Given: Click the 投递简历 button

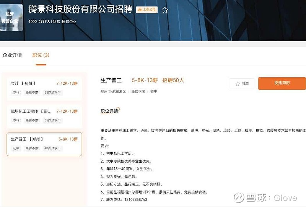Looking at the screenshot, I should 282,83.
